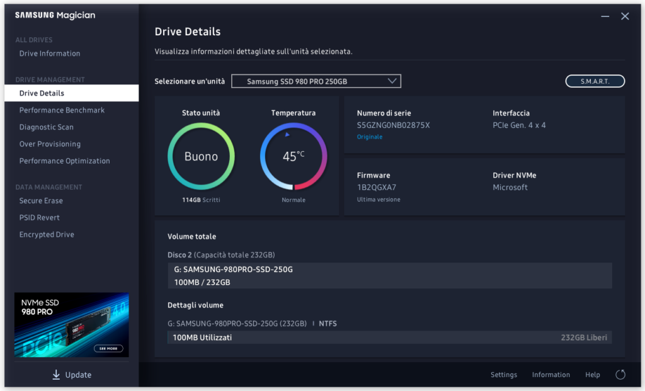
Task: Switch to Performance Optimization
Action: [65, 161]
